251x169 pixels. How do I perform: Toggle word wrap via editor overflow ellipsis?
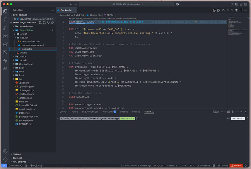click(x=245, y=10)
